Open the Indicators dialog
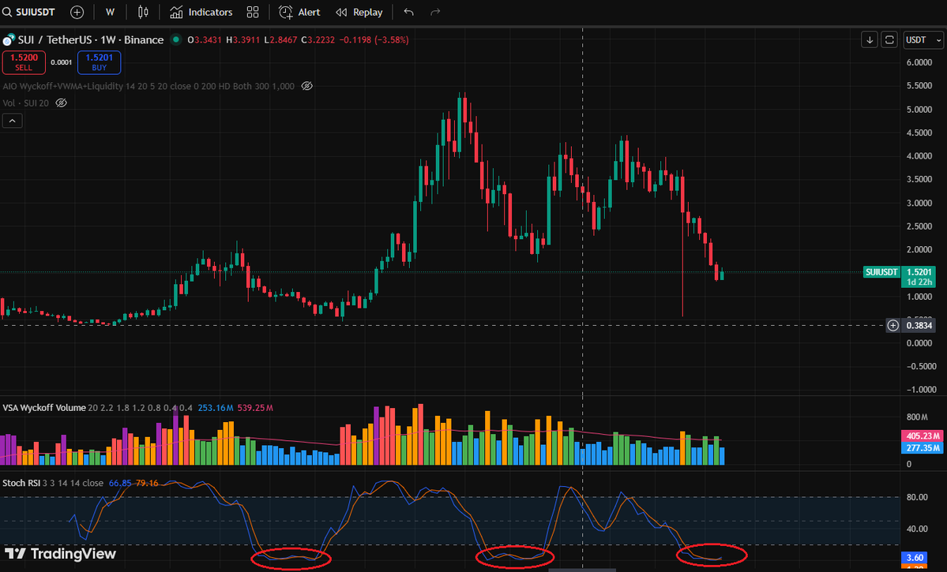 click(201, 12)
